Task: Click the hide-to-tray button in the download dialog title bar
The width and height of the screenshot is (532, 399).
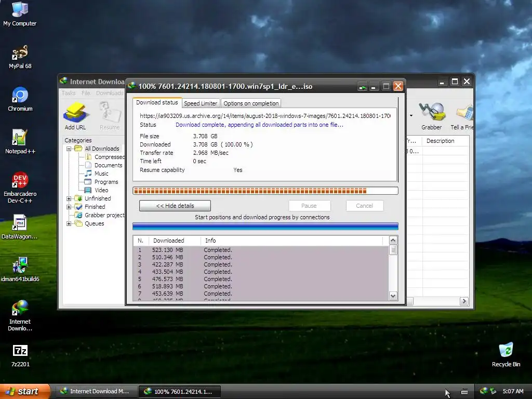Action: pyautogui.click(x=362, y=86)
